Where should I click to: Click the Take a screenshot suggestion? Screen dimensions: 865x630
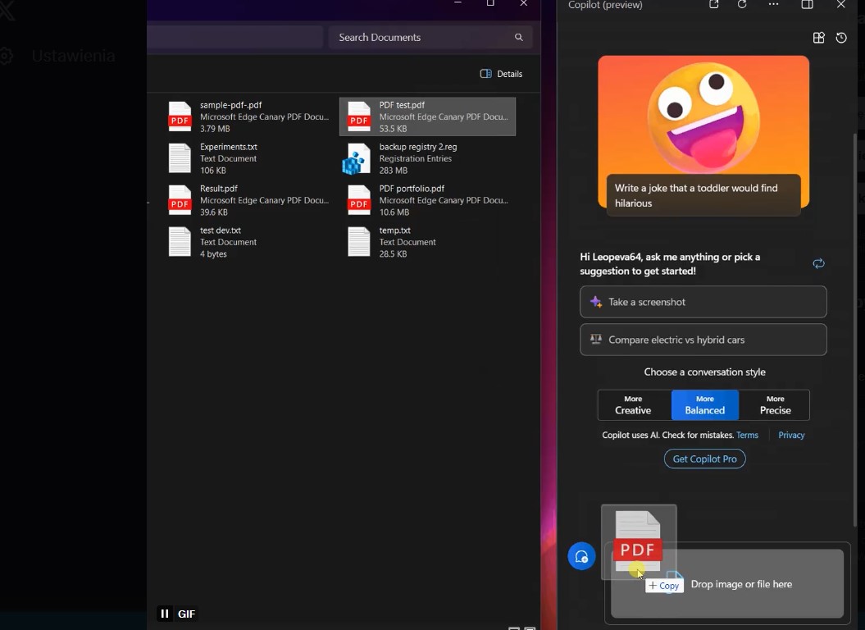pos(703,302)
